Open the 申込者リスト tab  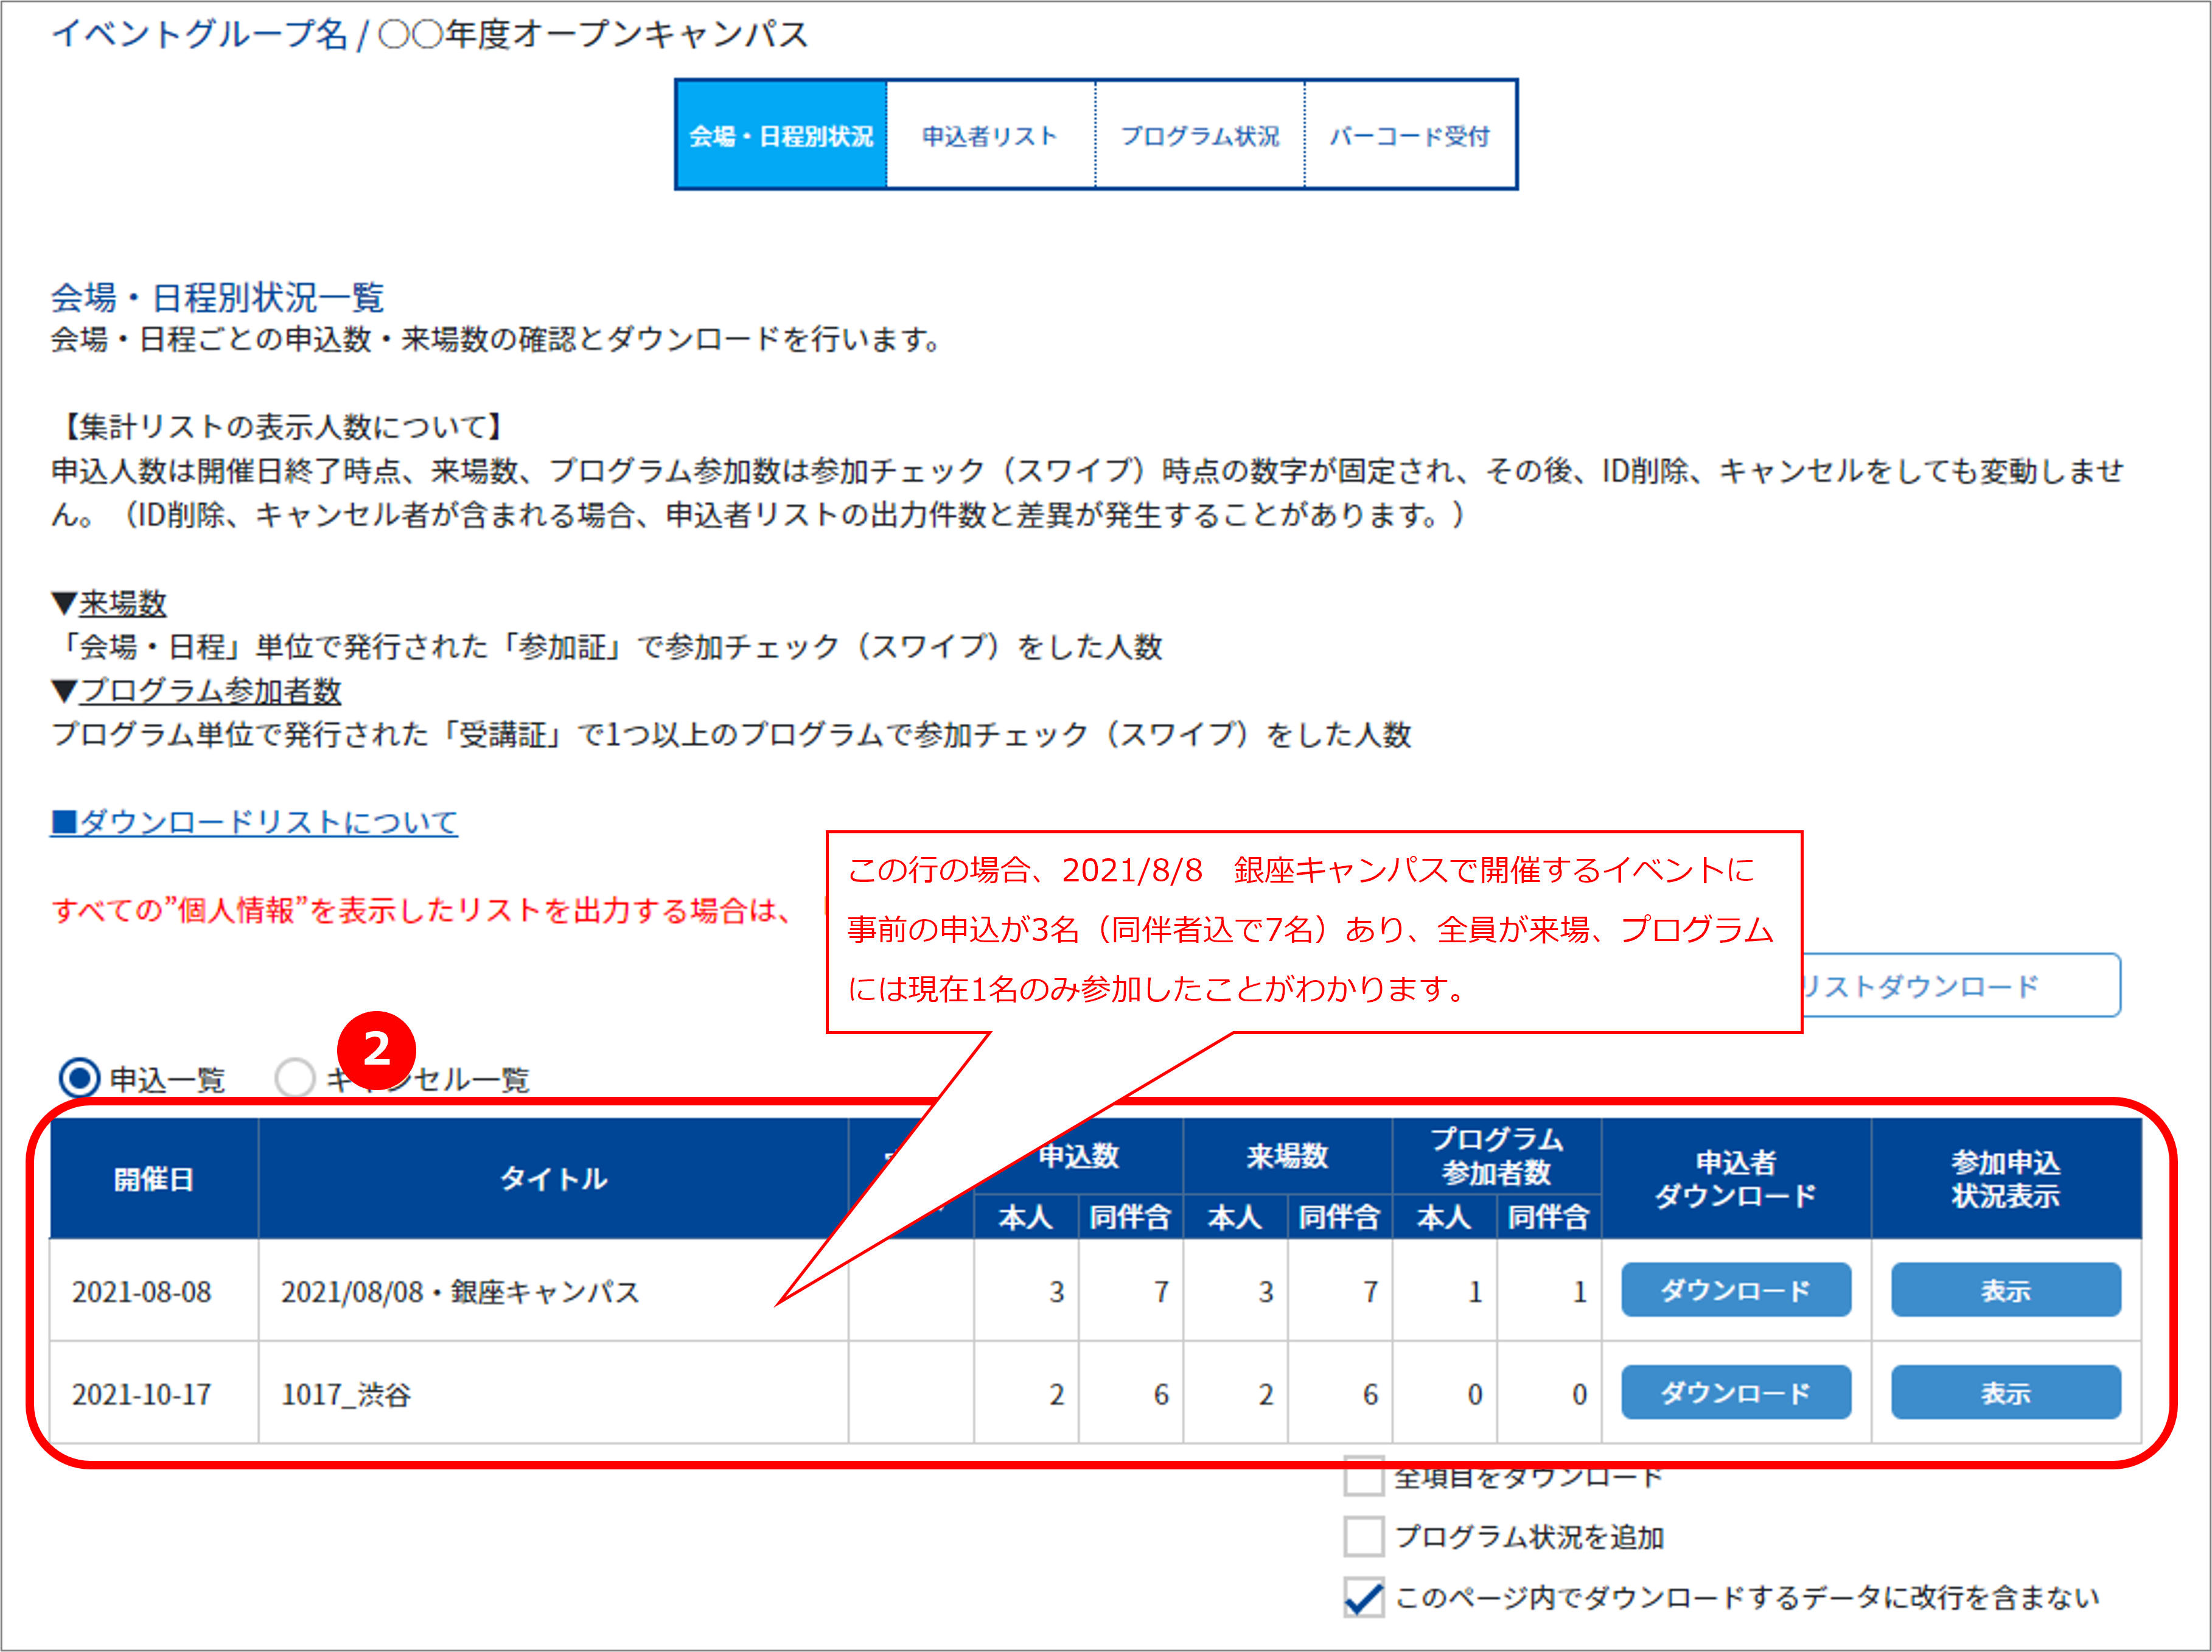click(991, 135)
